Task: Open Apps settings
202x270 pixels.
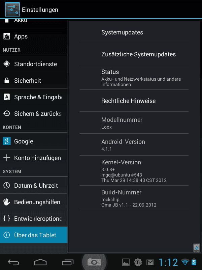Action: [34, 36]
